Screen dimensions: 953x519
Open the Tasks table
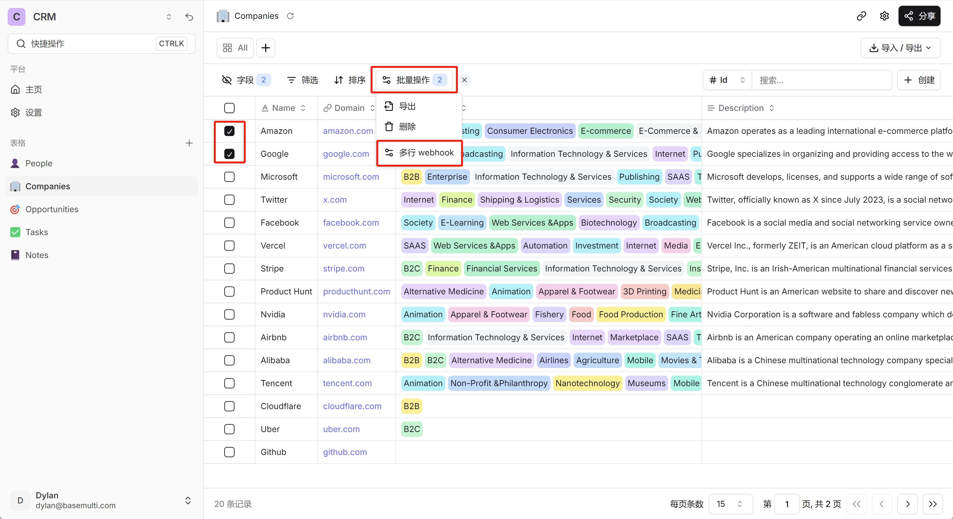(x=102, y=232)
